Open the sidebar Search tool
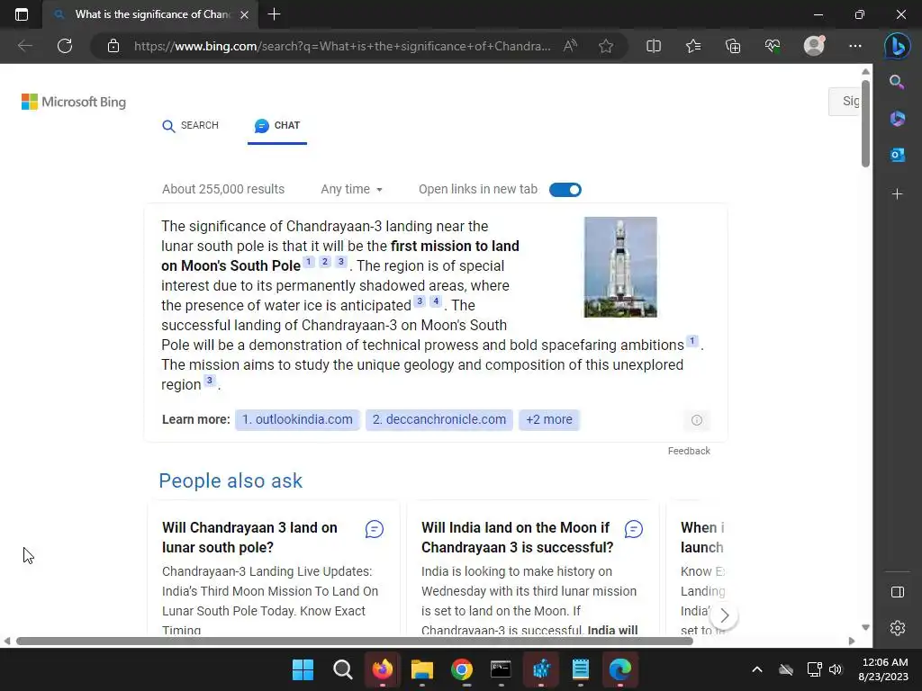The height and width of the screenshot is (691, 922). click(897, 82)
